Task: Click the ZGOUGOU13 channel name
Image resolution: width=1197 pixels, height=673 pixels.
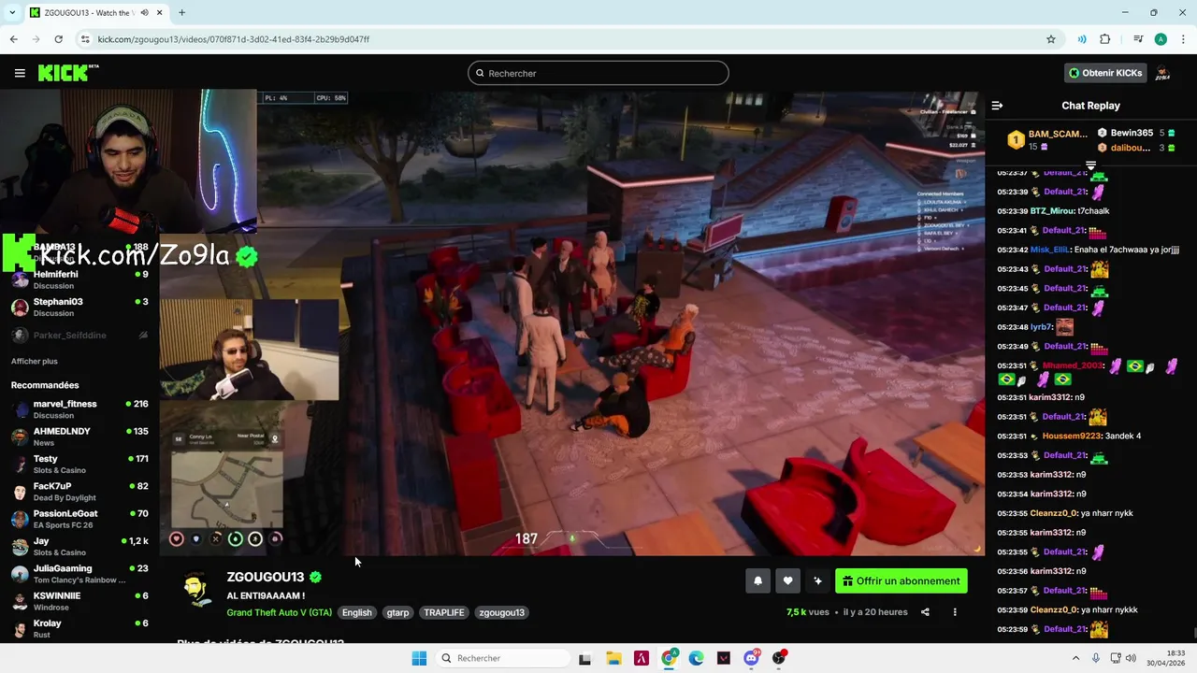Action: click(266, 577)
